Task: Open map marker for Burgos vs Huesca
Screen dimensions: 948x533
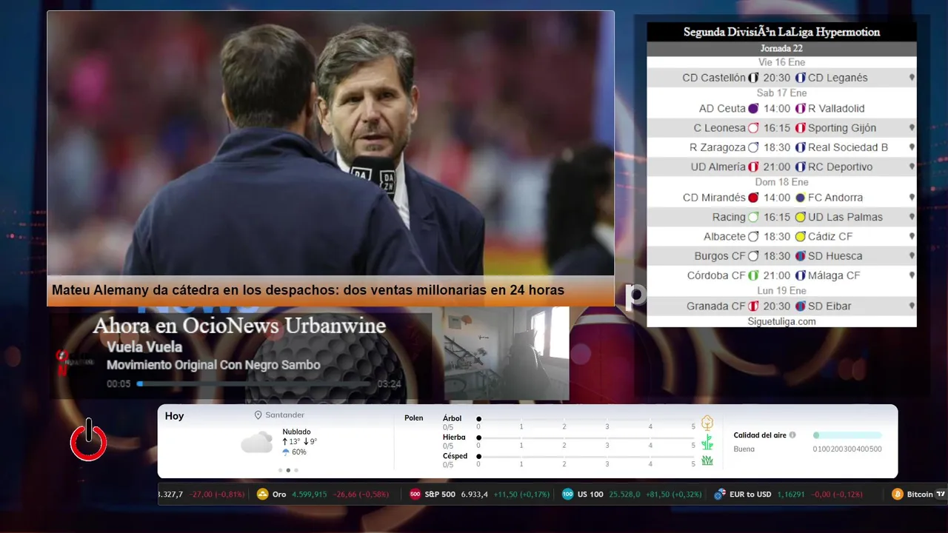Action: tap(912, 256)
